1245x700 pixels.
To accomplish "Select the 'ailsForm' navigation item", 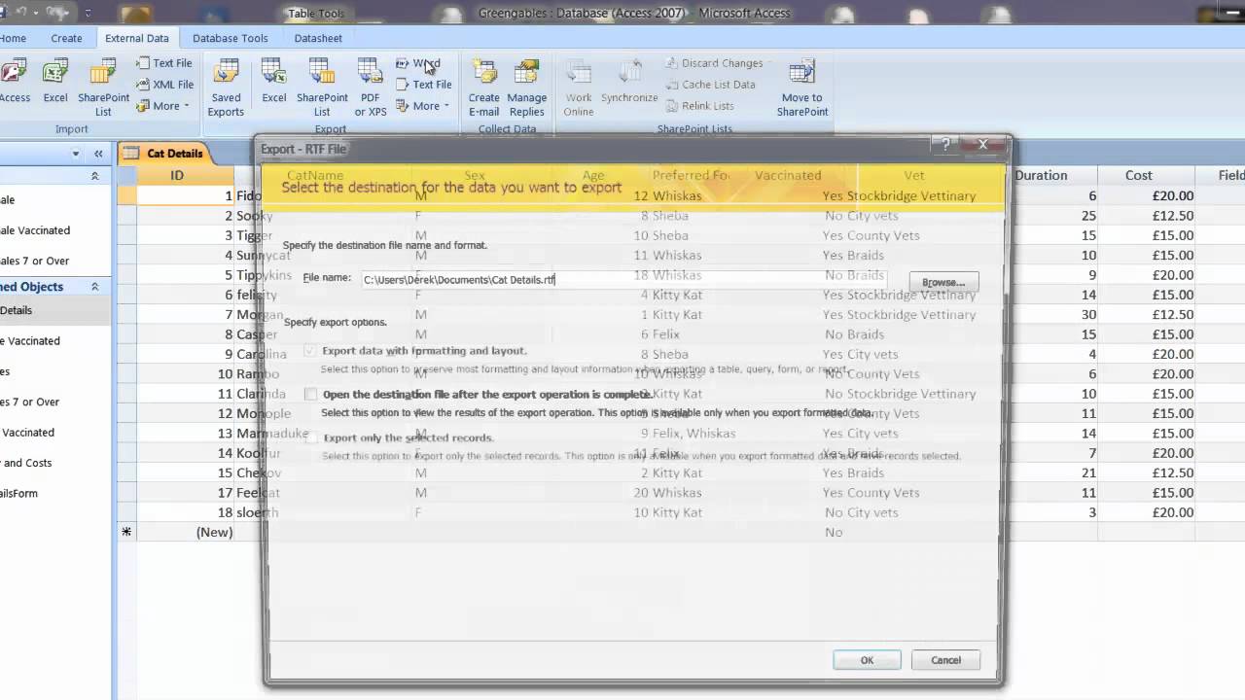I will 19,493.
